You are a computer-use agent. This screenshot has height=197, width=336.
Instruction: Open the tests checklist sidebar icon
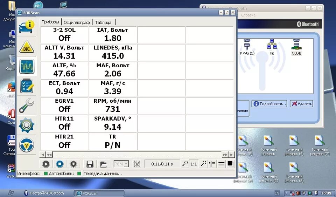(27, 86)
